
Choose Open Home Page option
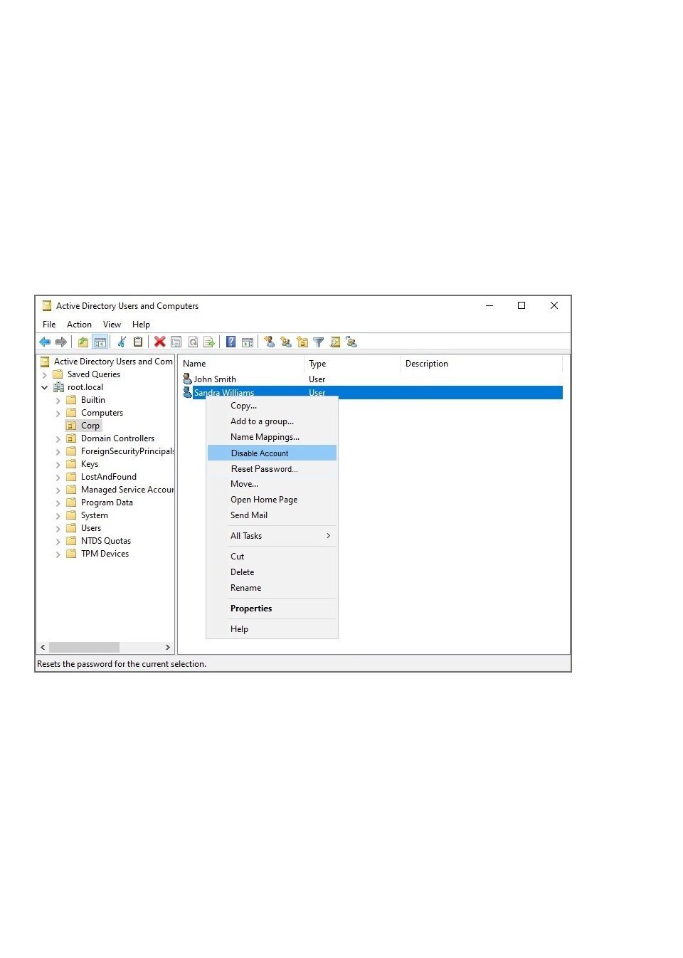272,500
